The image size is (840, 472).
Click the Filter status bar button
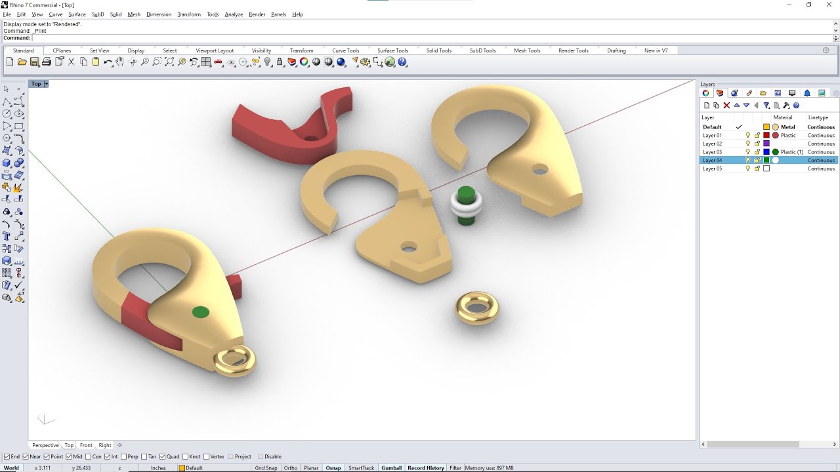[x=455, y=468]
